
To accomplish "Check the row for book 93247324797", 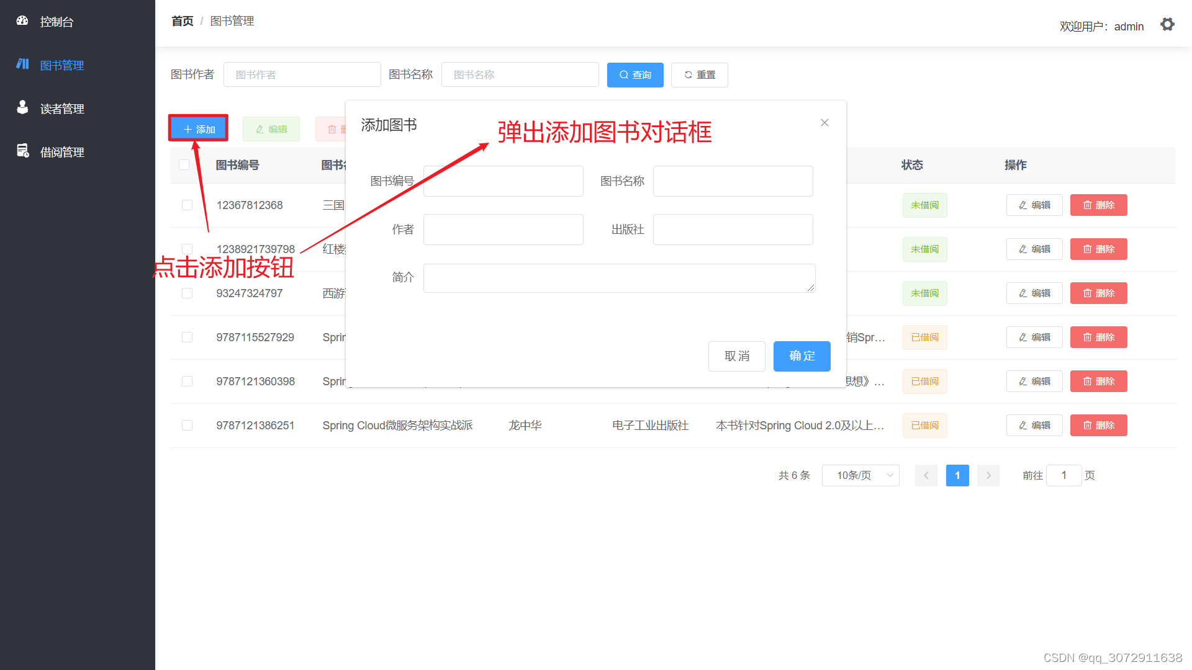I will [187, 293].
